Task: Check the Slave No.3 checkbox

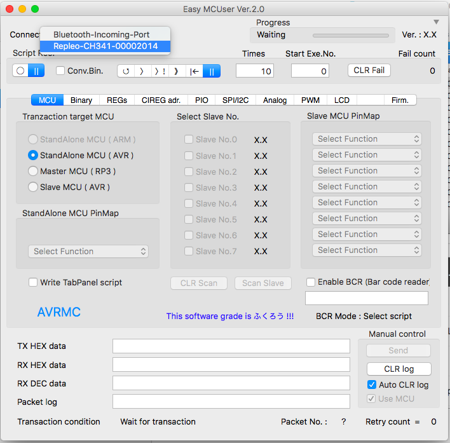Action: click(189, 187)
